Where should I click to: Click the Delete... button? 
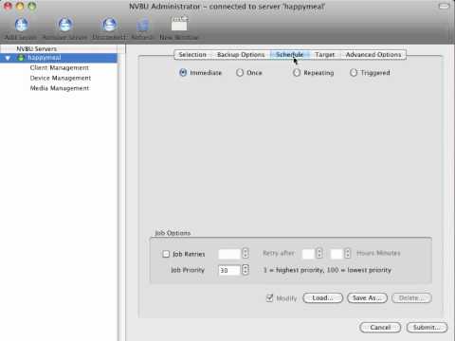tap(411, 298)
